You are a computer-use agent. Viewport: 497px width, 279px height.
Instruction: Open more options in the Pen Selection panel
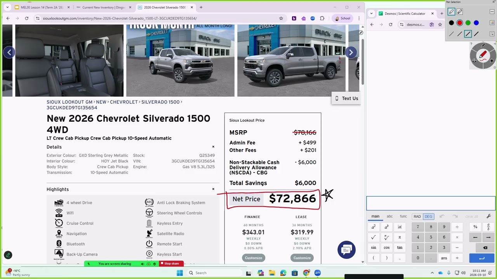click(x=492, y=12)
